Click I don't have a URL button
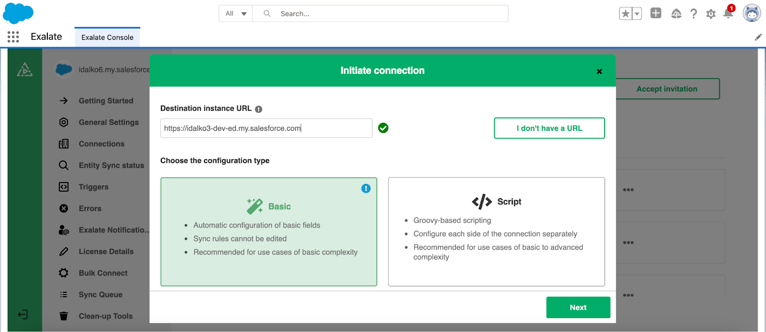Viewport: 766px width, 332px height. click(x=549, y=128)
